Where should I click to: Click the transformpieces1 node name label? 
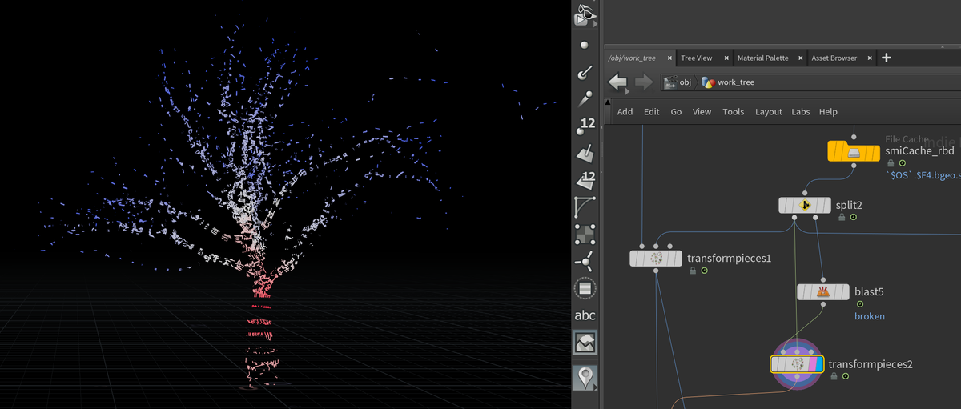[x=729, y=258]
